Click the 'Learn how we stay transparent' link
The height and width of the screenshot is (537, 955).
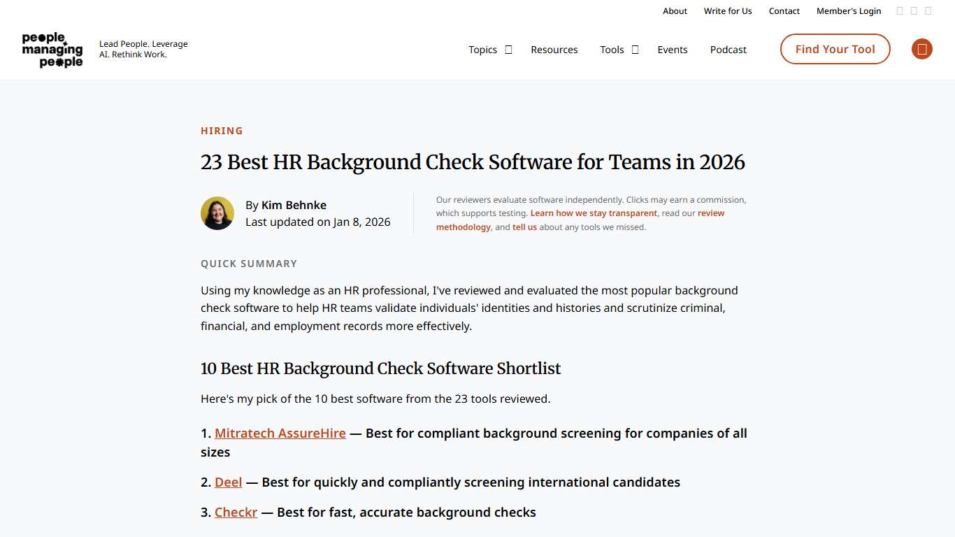593,213
